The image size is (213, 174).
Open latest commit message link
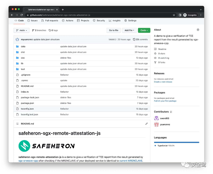[x=46, y=40]
